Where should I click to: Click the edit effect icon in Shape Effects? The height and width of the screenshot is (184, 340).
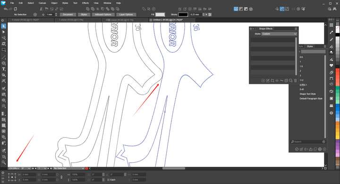click(268, 81)
